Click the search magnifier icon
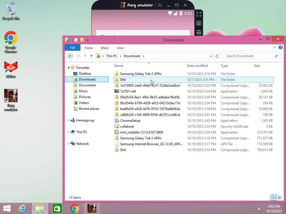This screenshot has height=214, width=286. (x=276, y=56)
